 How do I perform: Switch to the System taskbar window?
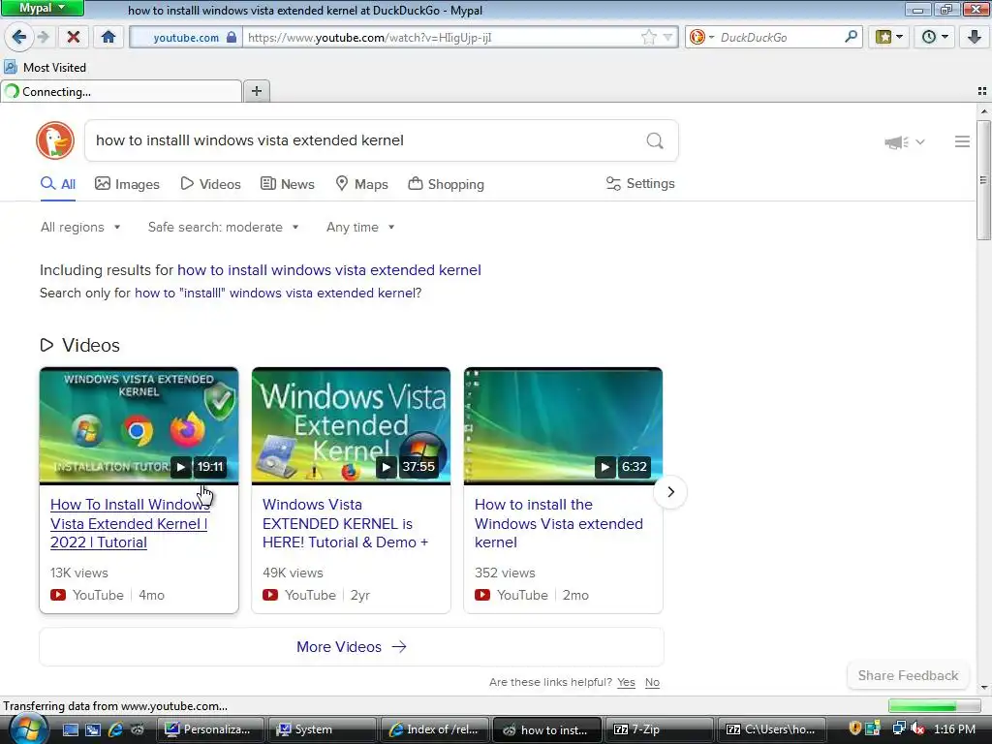(x=322, y=729)
